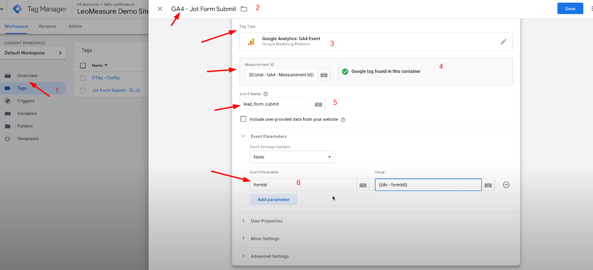Image resolution: width=593 pixels, height=270 pixels.
Task: Click the Add parameter button
Action: click(x=273, y=199)
